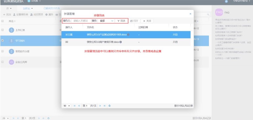Click the 云库测试团队 team name
253x120 pixels.
[x=13, y=1]
